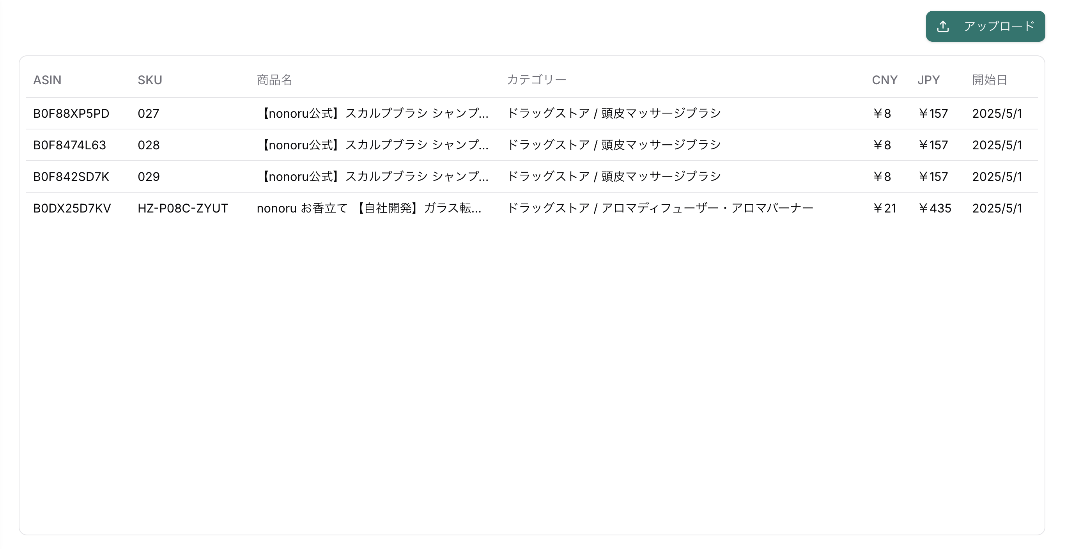Click the SKU column header
1066x549 pixels.
pos(150,80)
